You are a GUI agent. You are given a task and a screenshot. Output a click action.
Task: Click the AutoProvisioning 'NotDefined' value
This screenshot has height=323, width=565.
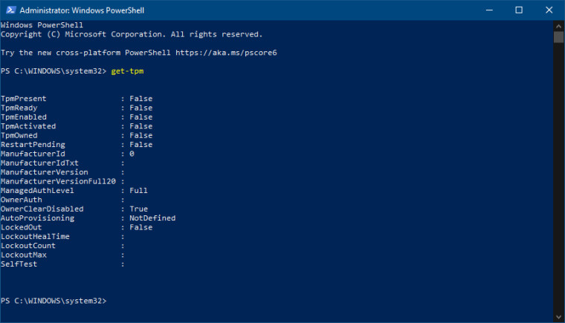click(152, 218)
